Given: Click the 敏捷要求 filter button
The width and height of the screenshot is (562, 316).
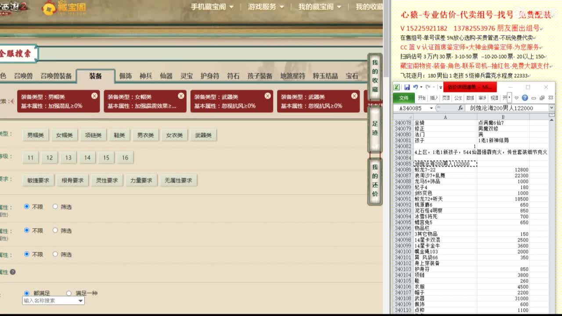Looking at the screenshot, I should [38, 180].
